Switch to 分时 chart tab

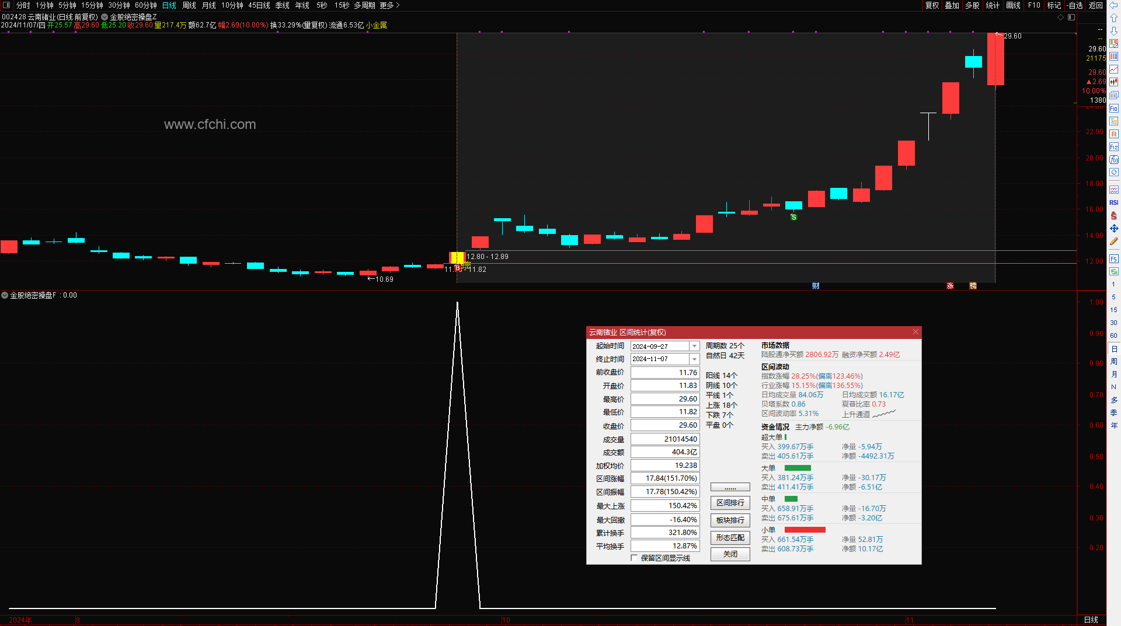point(23,5)
